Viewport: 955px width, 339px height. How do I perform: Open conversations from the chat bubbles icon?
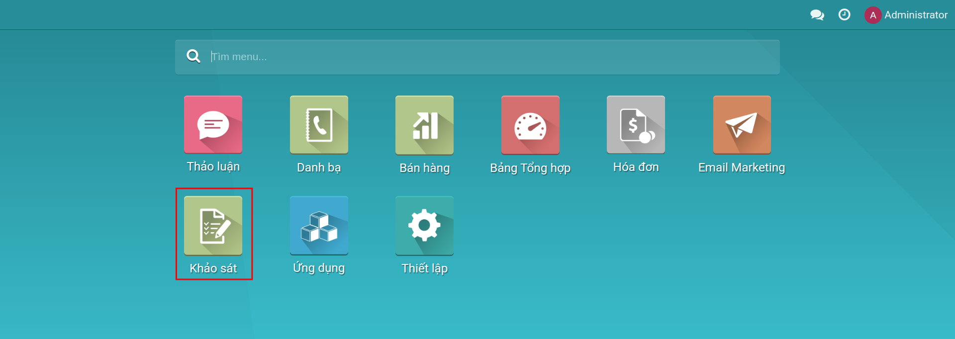pos(817,15)
